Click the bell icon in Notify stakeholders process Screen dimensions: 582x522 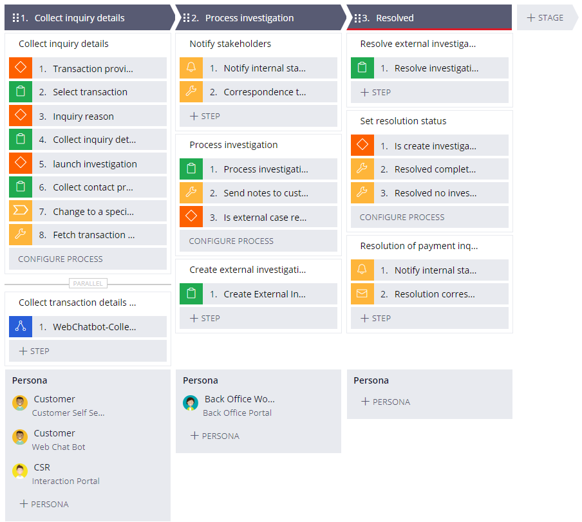[x=191, y=68]
